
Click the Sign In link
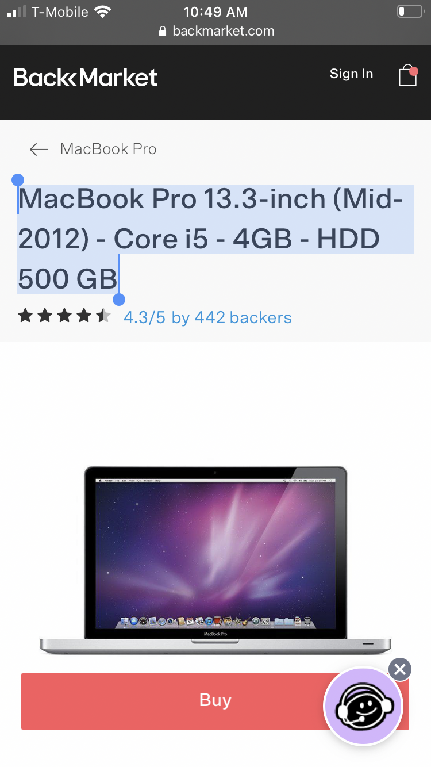[351, 74]
